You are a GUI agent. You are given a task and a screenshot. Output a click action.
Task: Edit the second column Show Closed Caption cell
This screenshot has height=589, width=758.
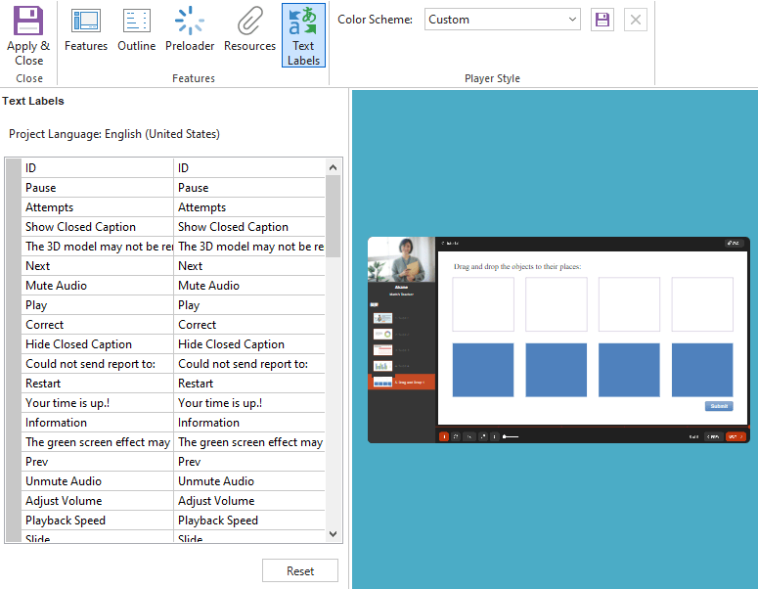[249, 227]
